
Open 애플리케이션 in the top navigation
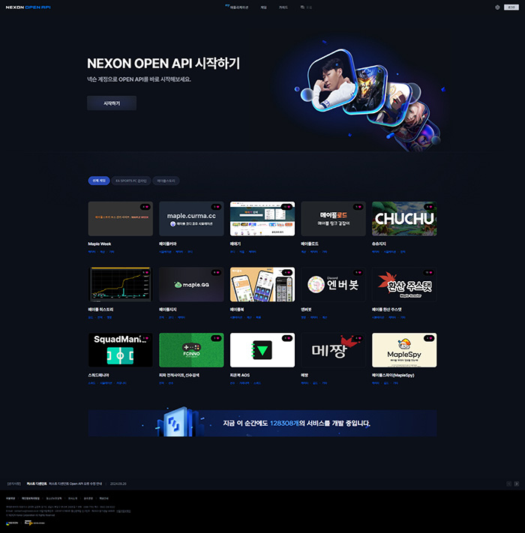239,7
